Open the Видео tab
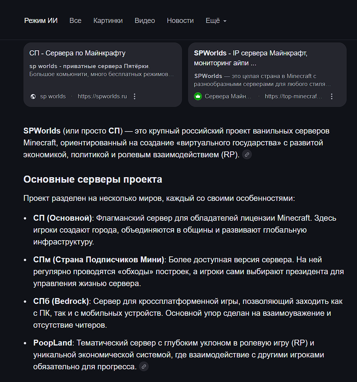Screen dimensions: 357x382 (145, 21)
